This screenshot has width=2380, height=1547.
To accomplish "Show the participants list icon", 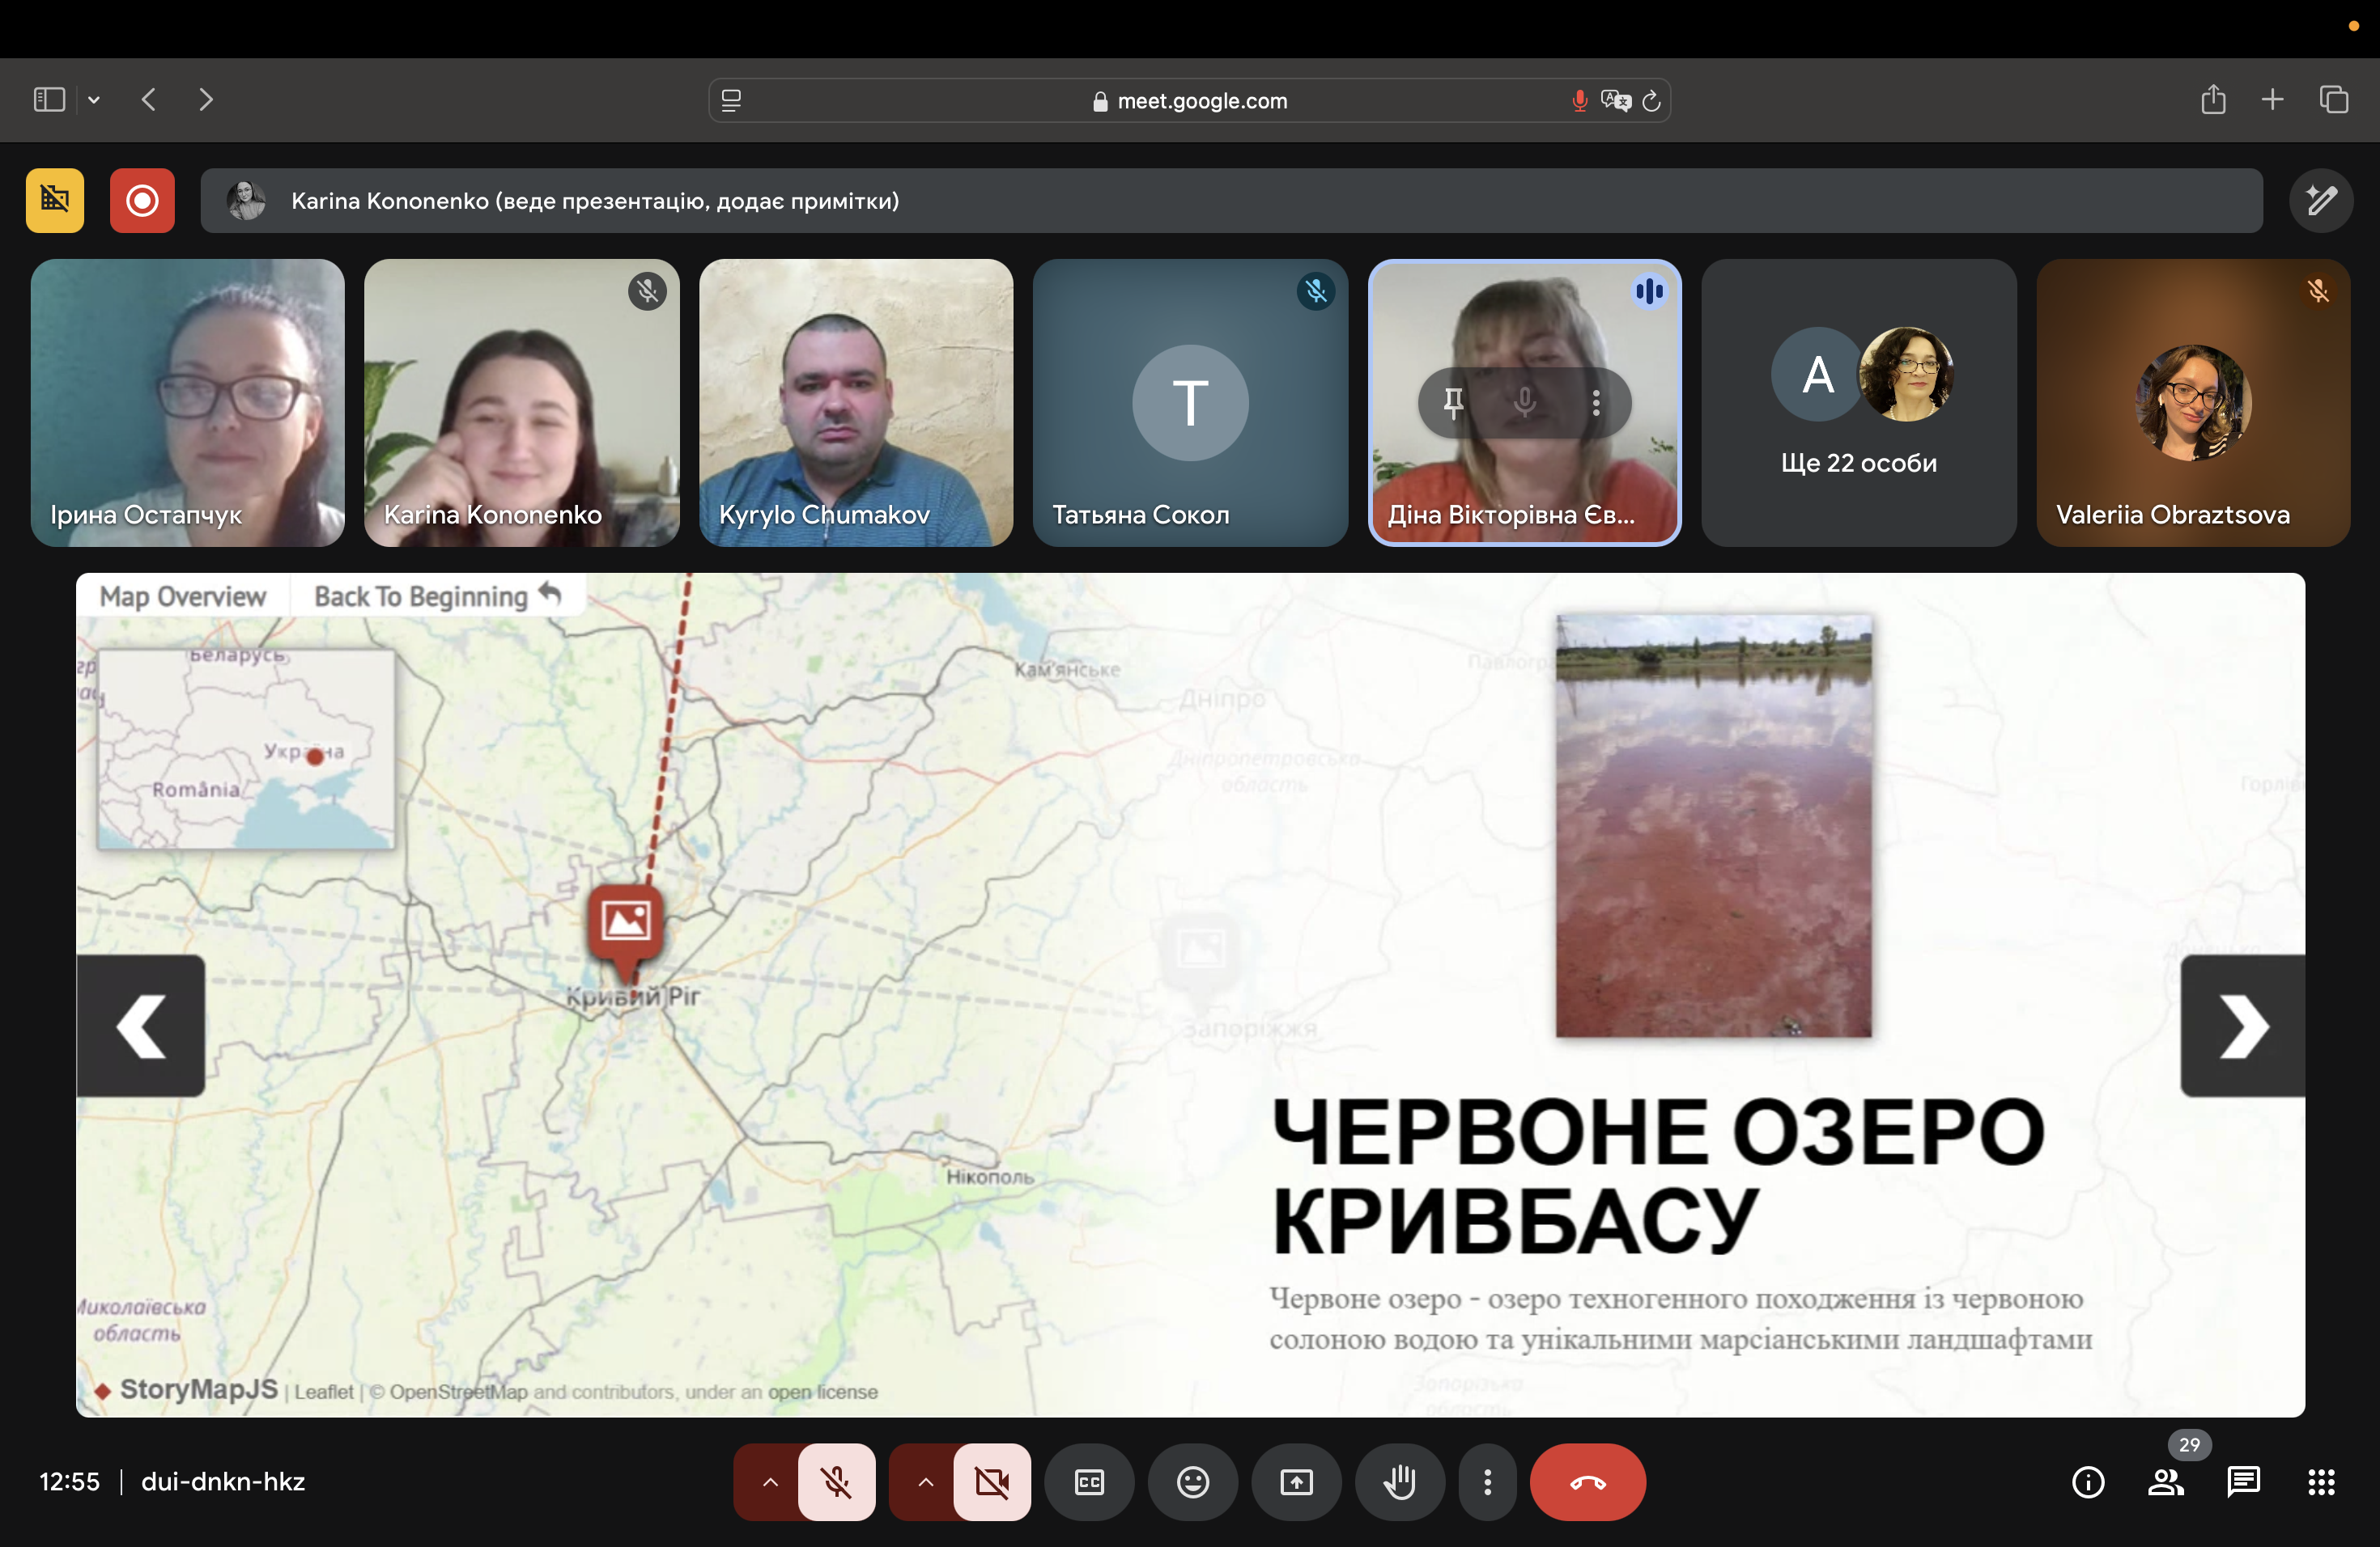I will pyautogui.click(x=2165, y=1482).
